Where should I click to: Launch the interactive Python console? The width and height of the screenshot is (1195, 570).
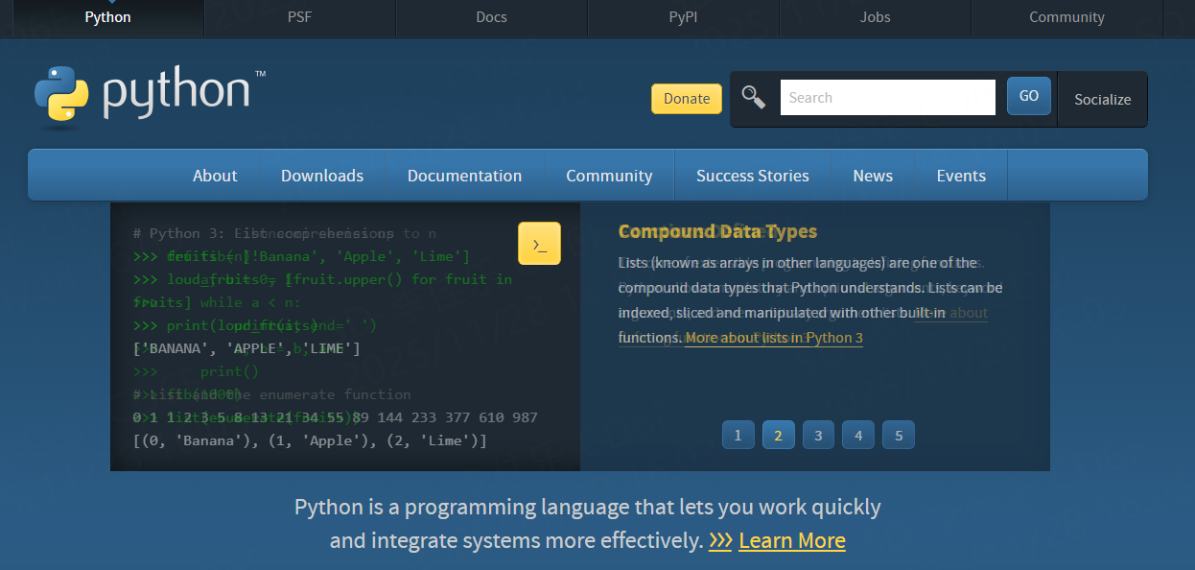coord(539,243)
